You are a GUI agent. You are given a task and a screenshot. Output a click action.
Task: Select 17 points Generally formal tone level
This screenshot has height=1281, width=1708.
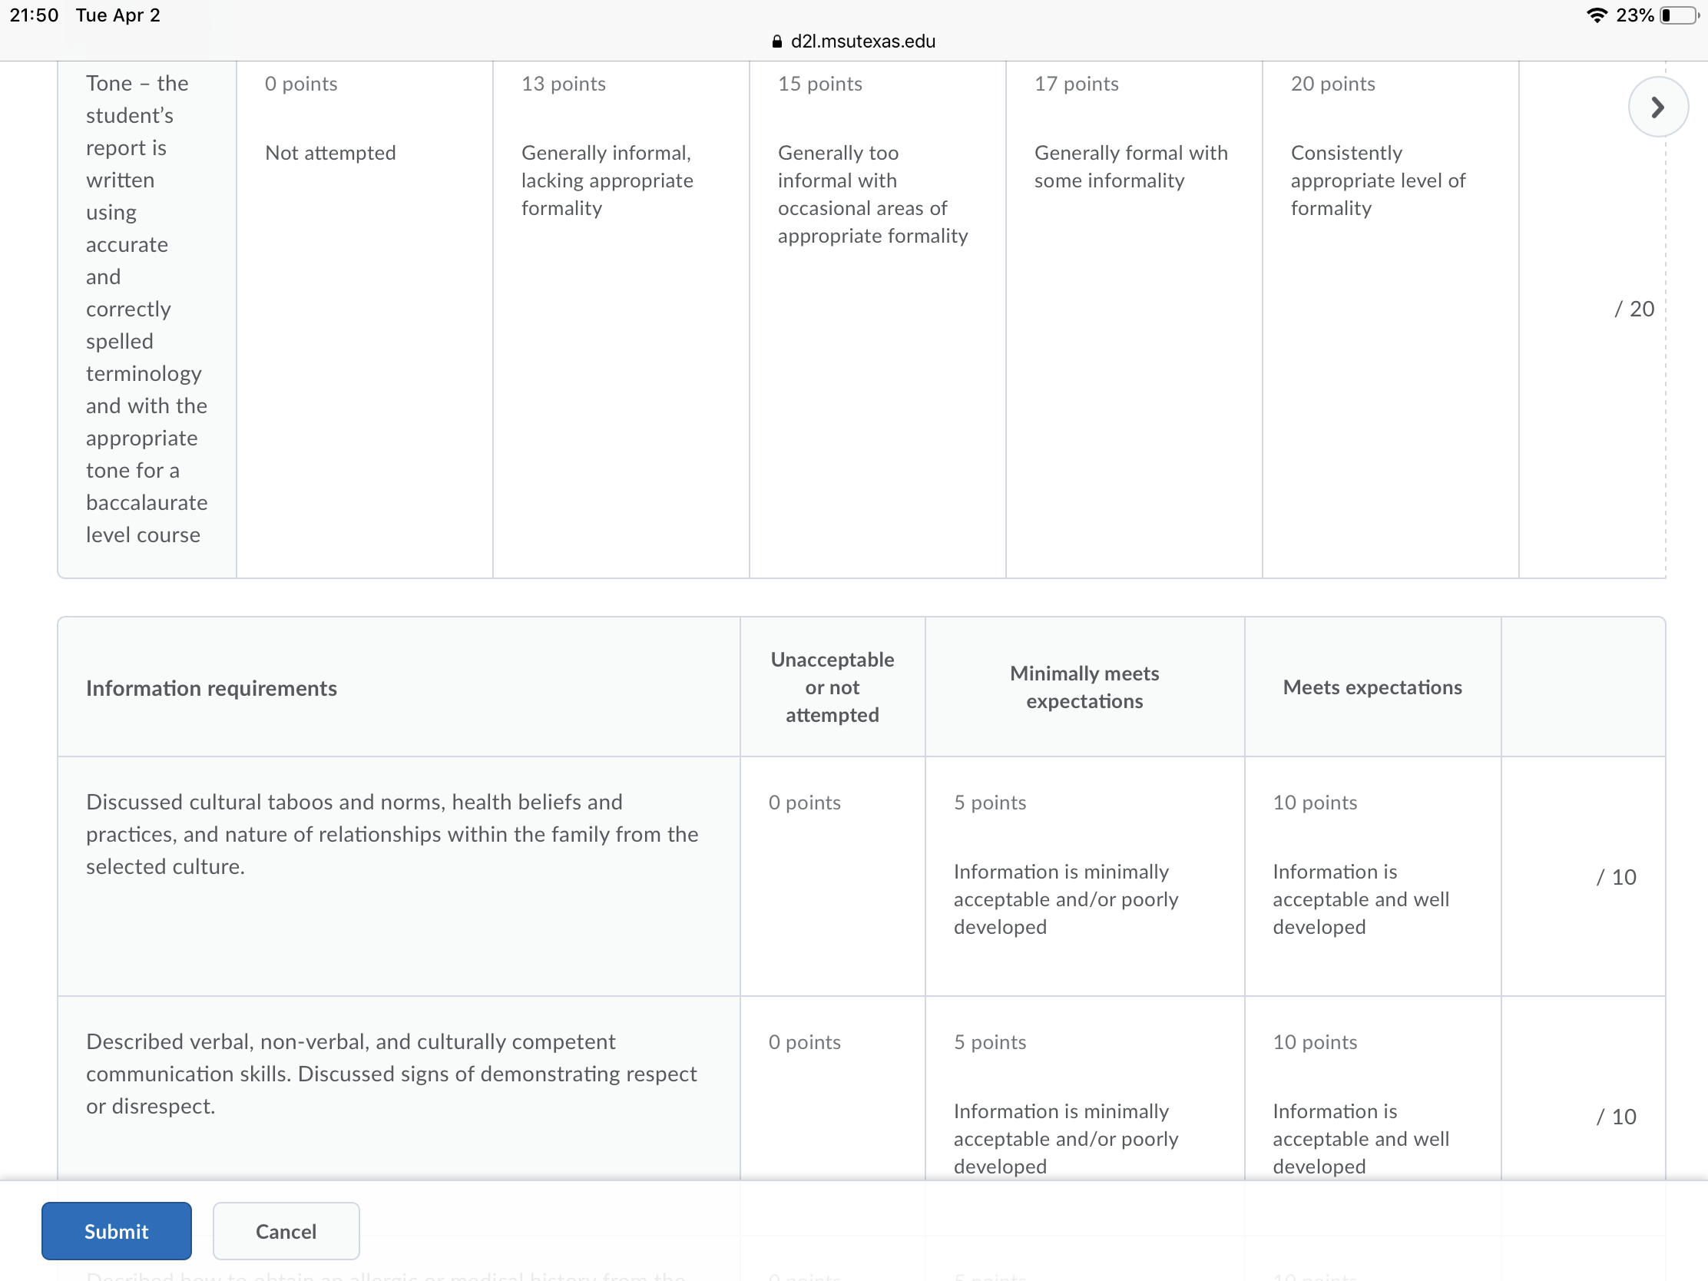click(1134, 319)
